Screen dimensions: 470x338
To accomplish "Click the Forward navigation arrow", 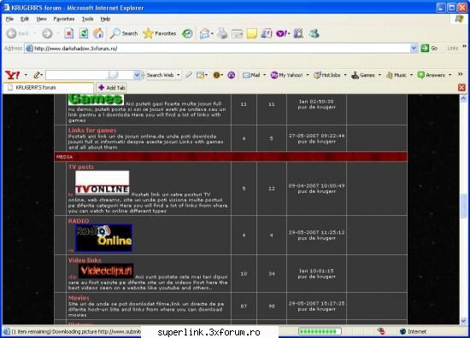I will click(x=47, y=33).
